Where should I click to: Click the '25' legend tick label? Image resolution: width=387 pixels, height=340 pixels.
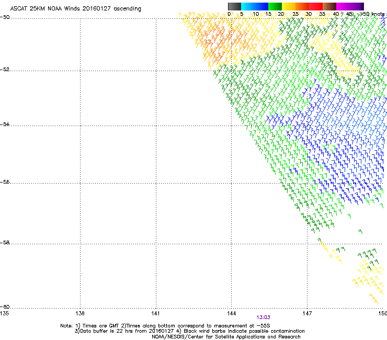pos(295,14)
